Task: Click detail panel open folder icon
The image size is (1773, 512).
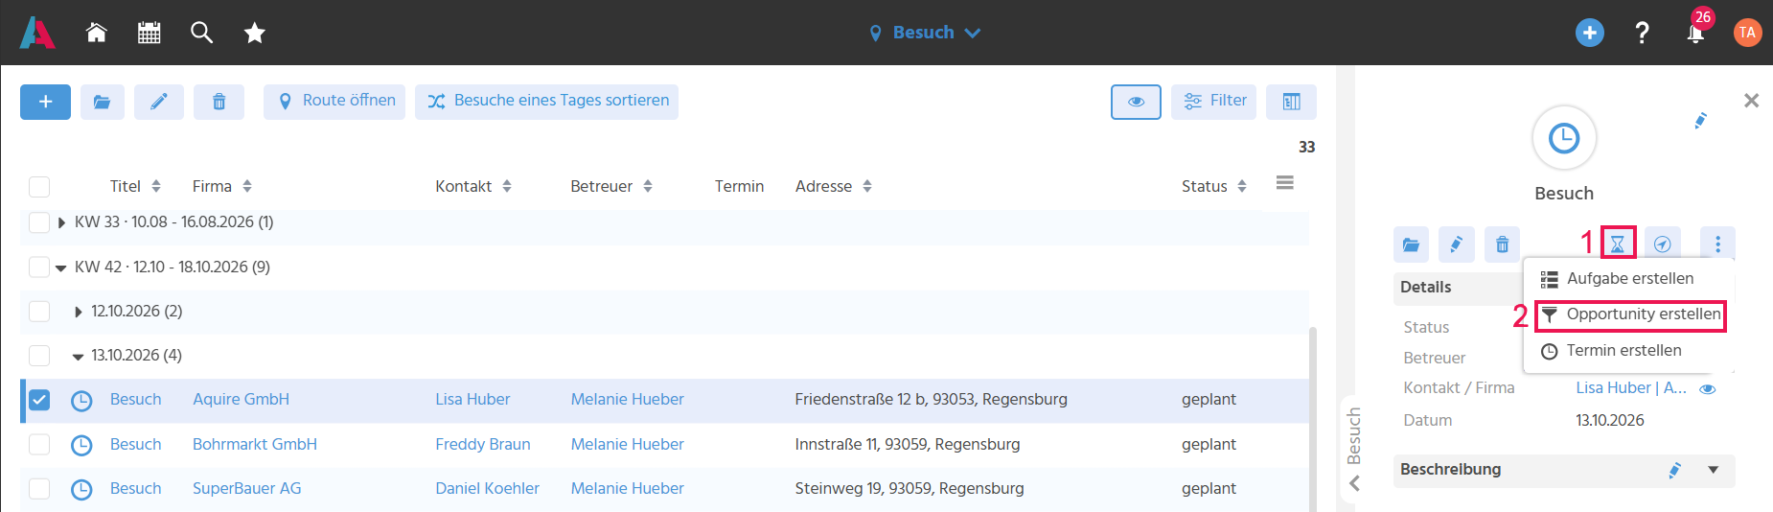Action: (x=1411, y=244)
